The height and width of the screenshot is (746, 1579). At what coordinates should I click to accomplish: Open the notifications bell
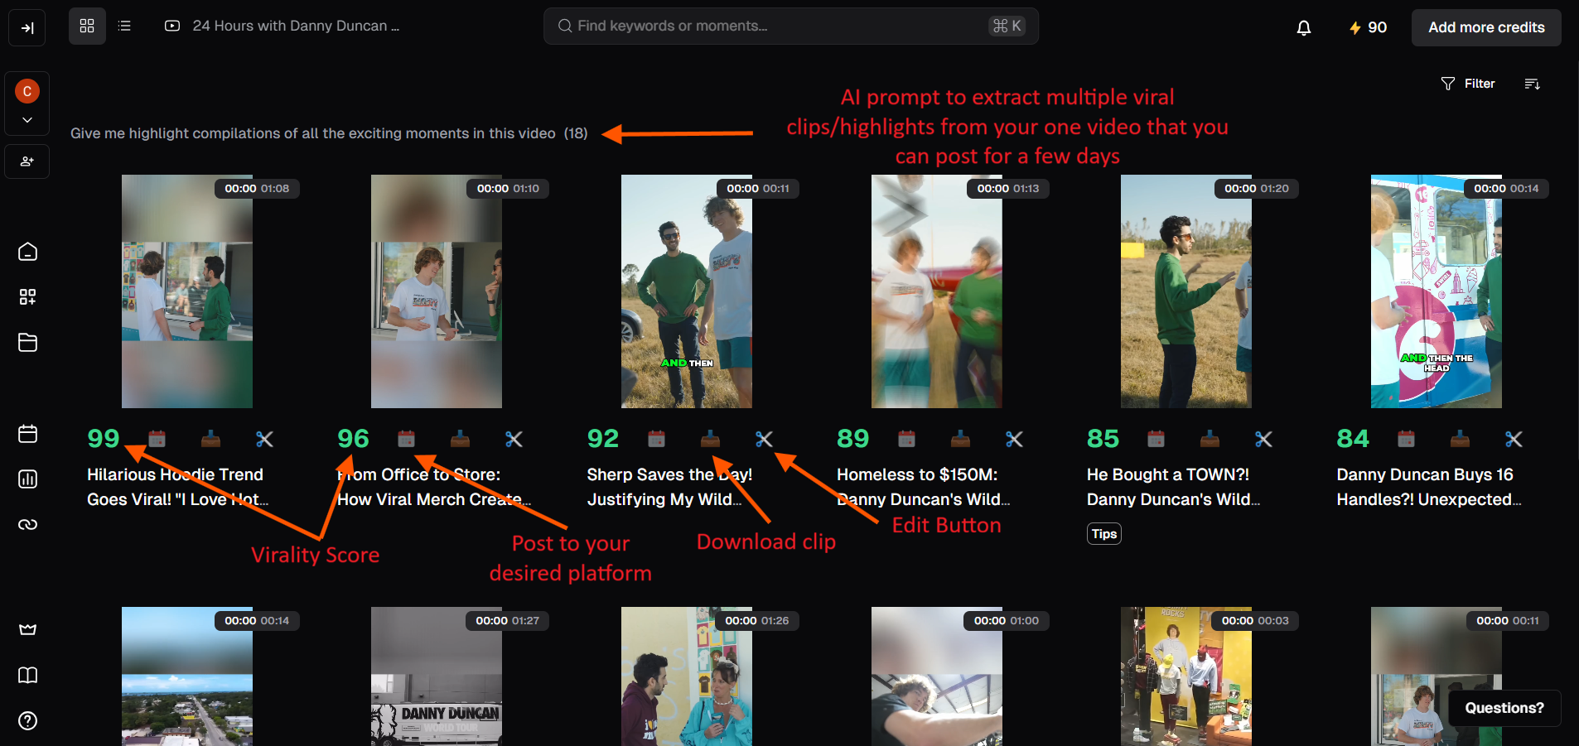(x=1303, y=27)
